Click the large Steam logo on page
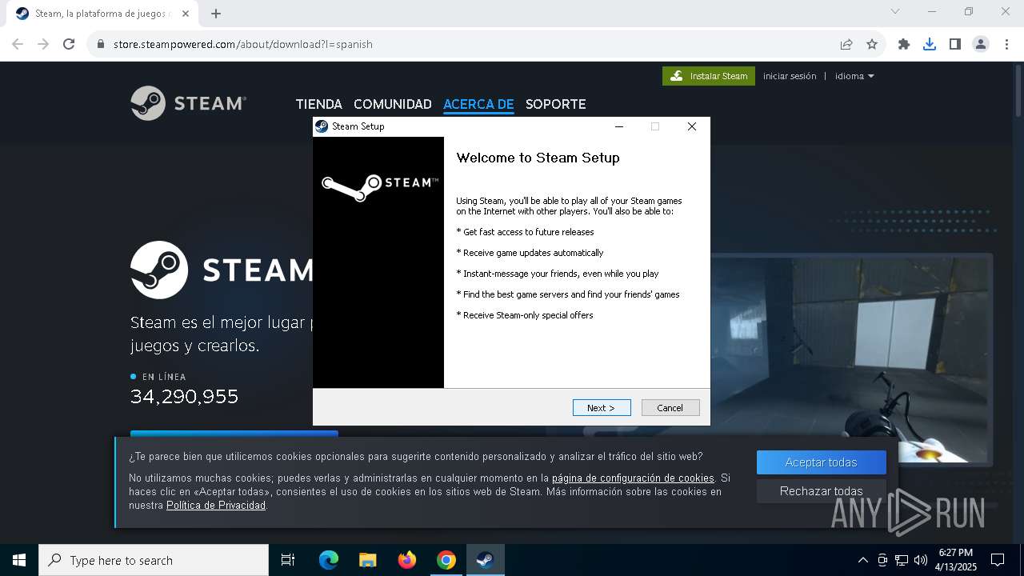 pyautogui.click(x=222, y=270)
